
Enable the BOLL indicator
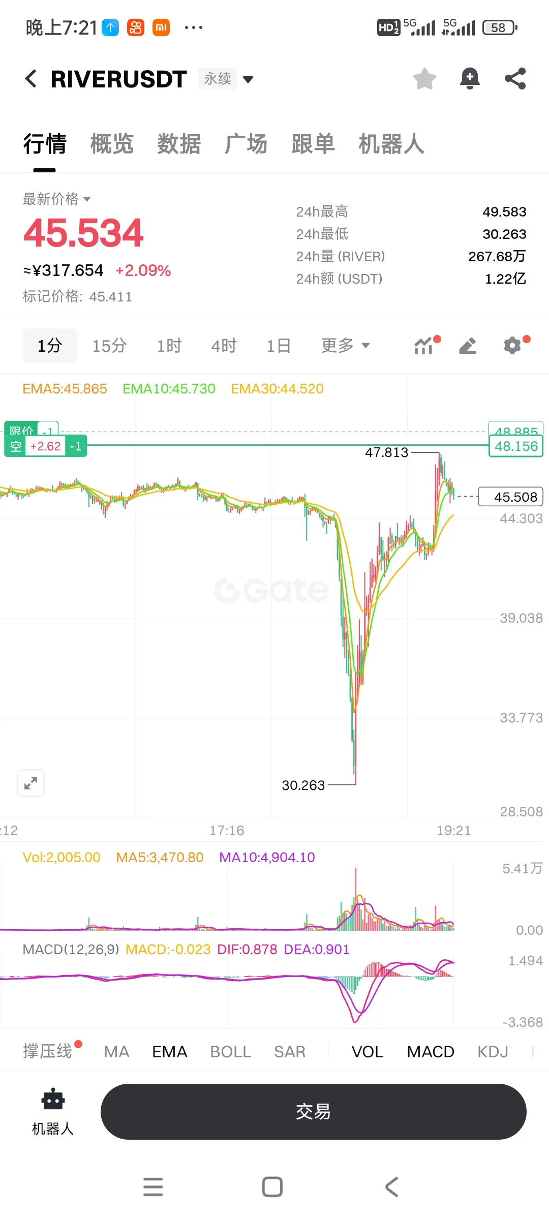tap(231, 1052)
